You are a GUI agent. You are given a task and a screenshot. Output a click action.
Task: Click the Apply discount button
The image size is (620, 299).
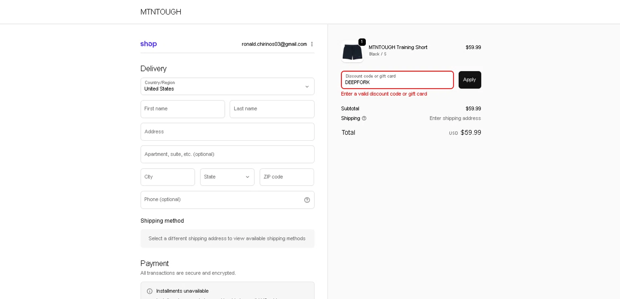tap(470, 80)
